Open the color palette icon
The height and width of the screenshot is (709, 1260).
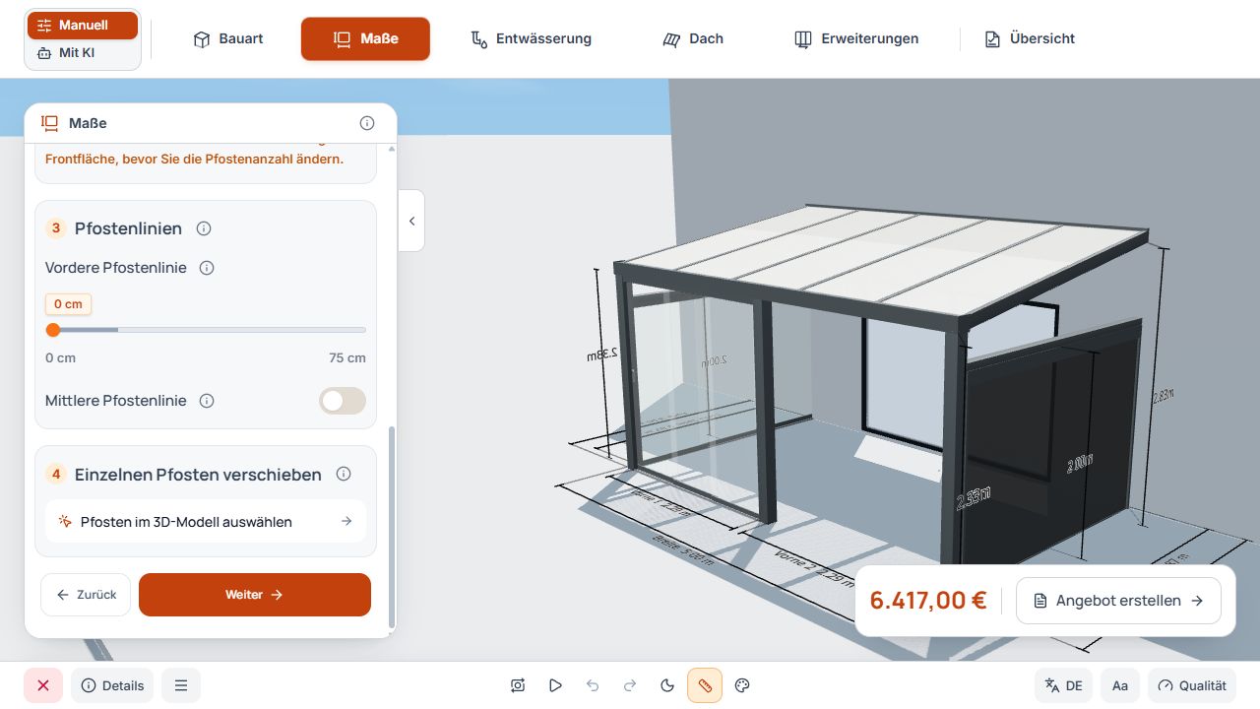743,685
